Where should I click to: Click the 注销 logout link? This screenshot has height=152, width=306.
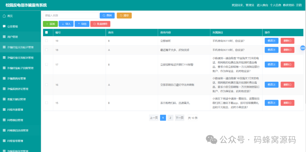pyautogui.click(x=299, y=5)
